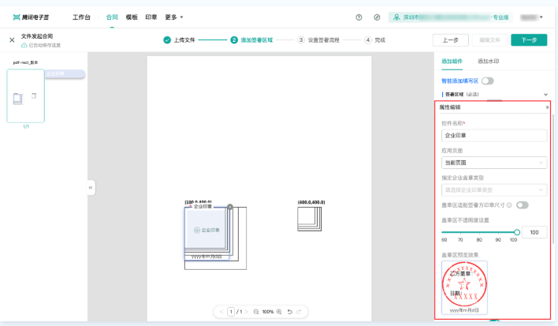Image resolution: width=558 pixels, height=326 pixels.
Task: Focus the 控件名称 input containing 企业印章
Action: point(494,136)
